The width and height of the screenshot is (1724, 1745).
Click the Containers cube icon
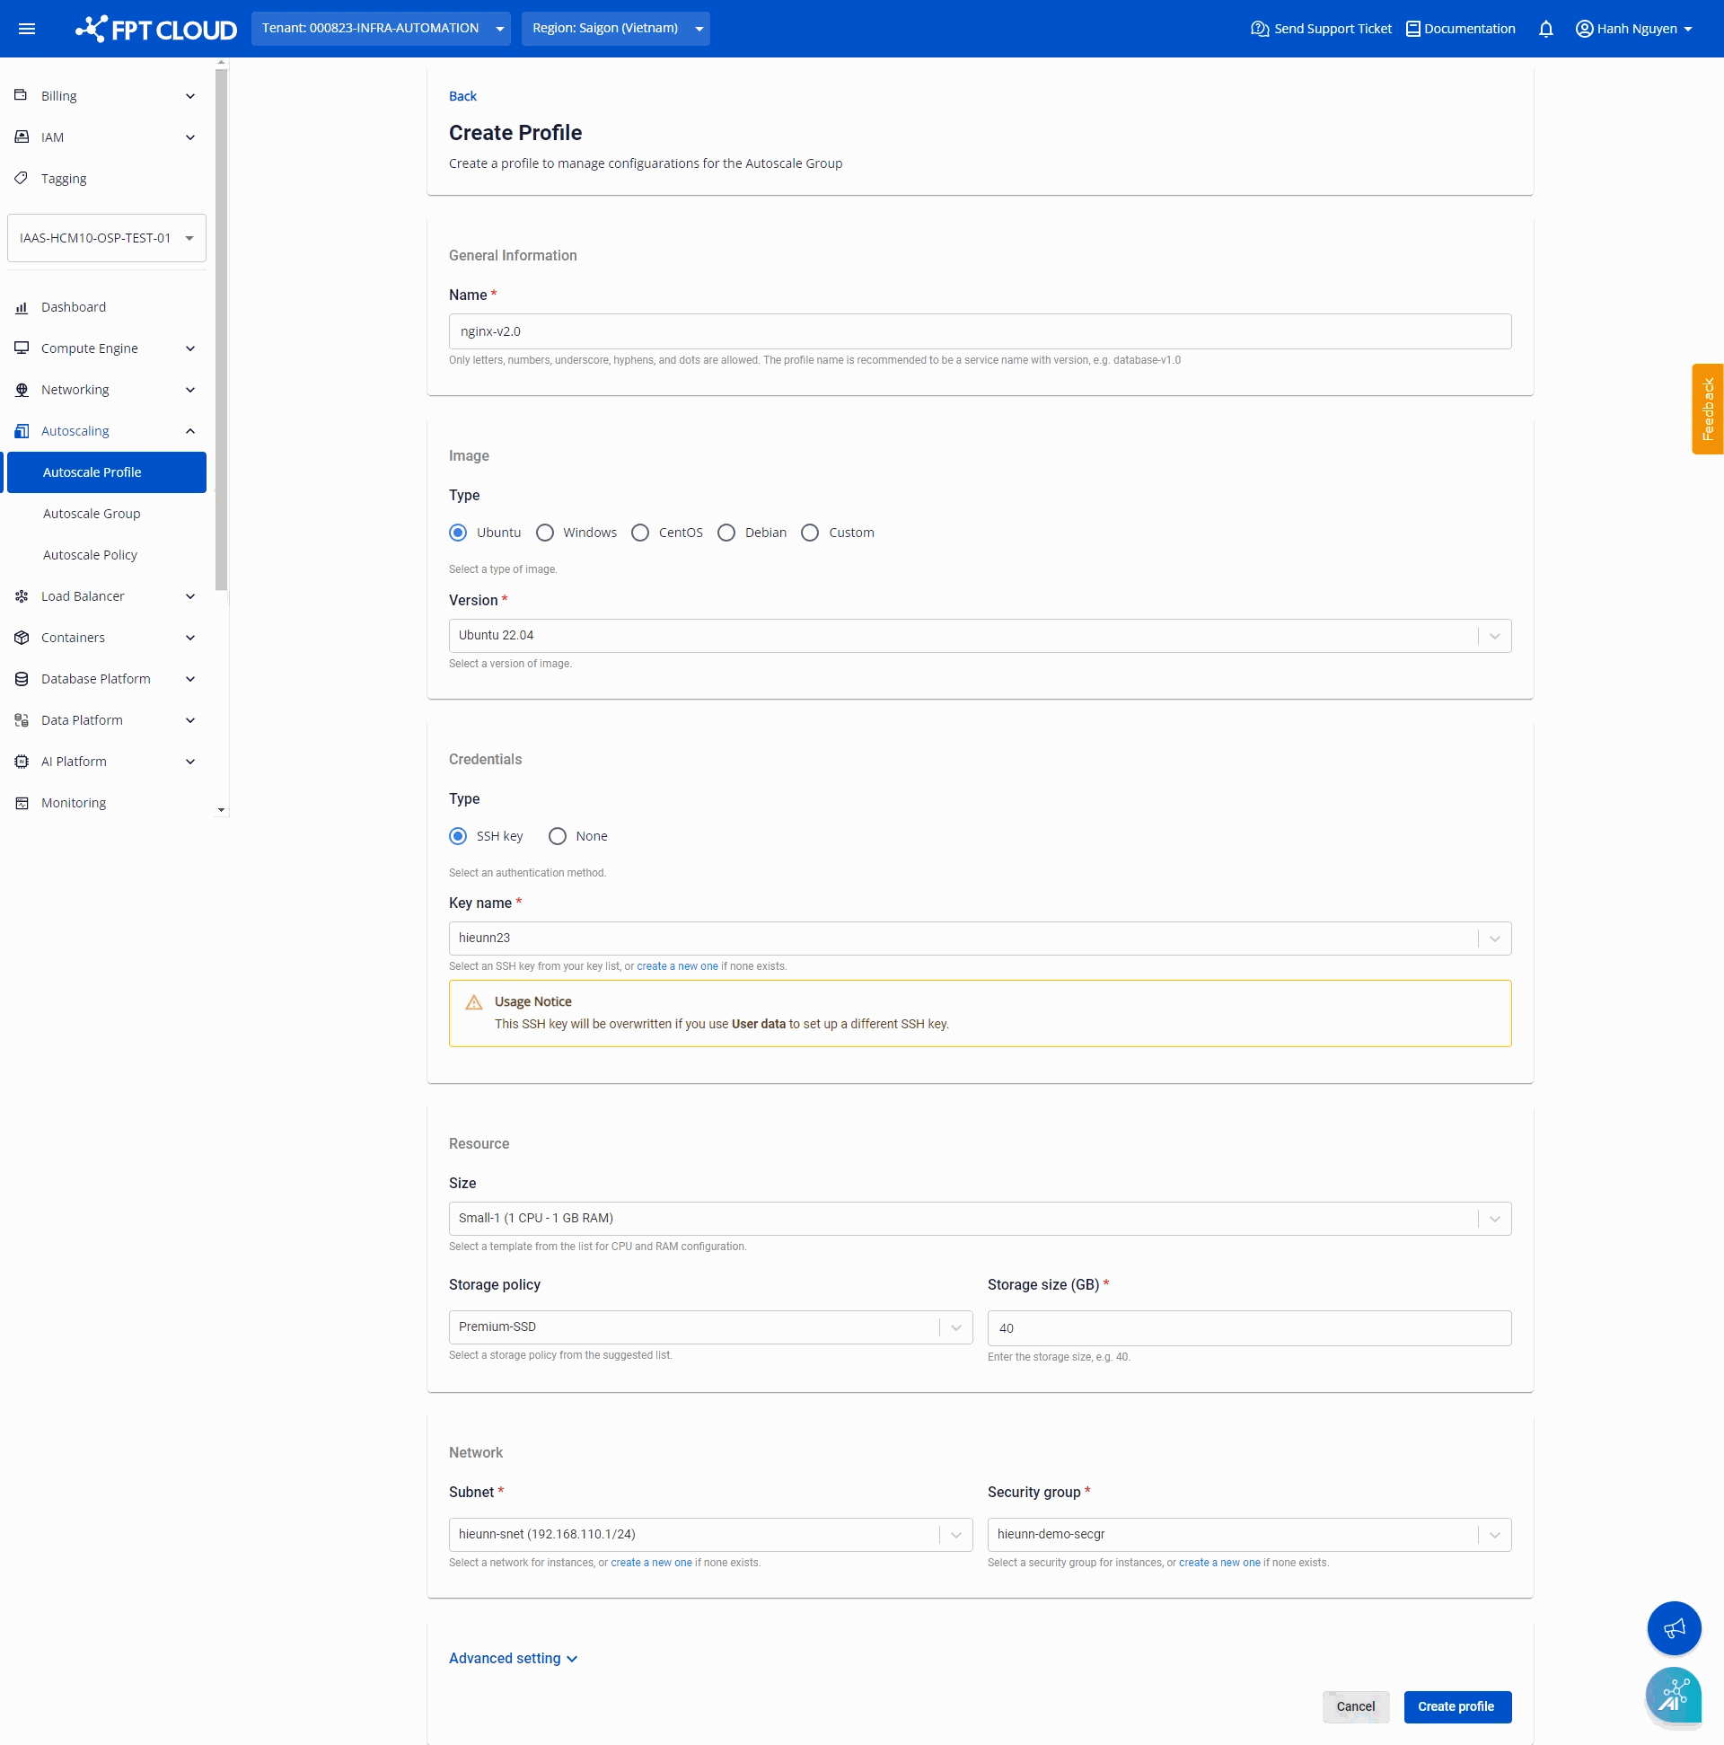click(x=22, y=638)
